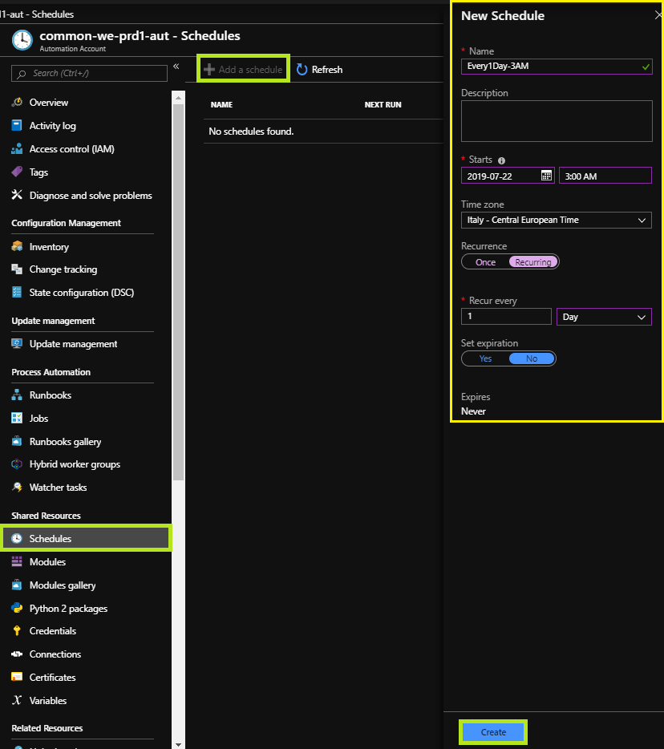
Task: Click the Starts info icon
Action: (501, 160)
